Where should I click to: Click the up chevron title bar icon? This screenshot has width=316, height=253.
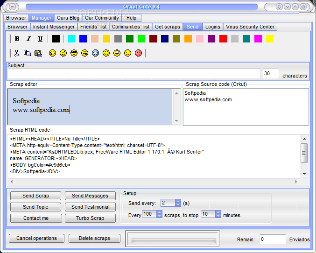[x=295, y=7]
